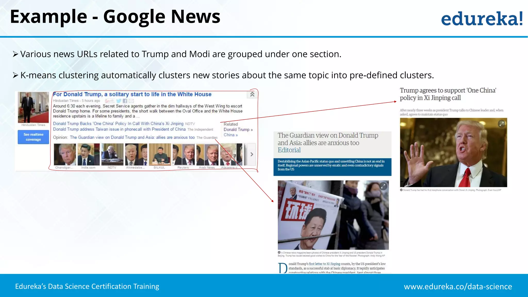Select the NDTV phone-call thumbnail
The width and height of the screenshot is (528, 297).
coord(112,154)
